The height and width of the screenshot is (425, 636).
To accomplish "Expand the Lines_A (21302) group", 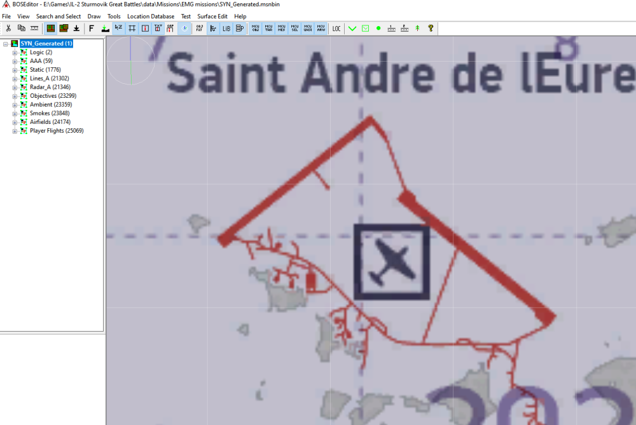I will pos(15,79).
